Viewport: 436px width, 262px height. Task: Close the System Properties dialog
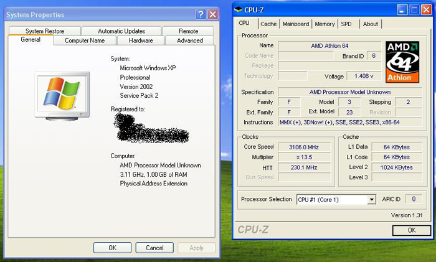(x=213, y=14)
